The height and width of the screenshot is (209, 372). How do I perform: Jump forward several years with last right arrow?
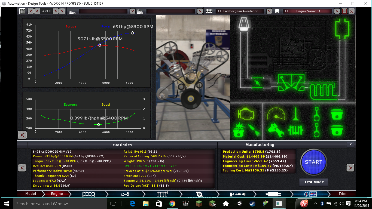click(62, 11)
